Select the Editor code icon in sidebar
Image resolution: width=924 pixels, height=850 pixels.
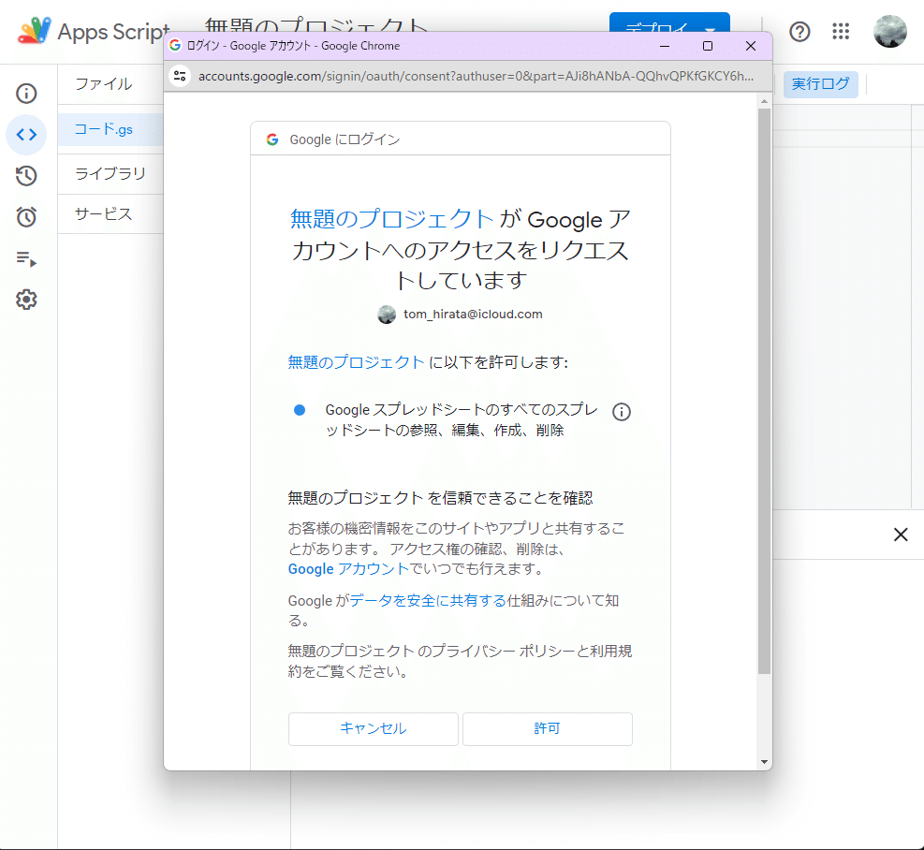pos(26,135)
